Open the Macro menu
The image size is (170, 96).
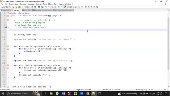tap(50, 4)
